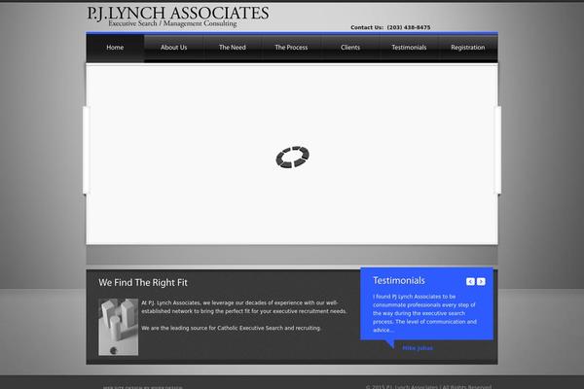Image resolution: width=584 pixels, height=389 pixels.
Task: Open the About Us page
Action: (173, 48)
